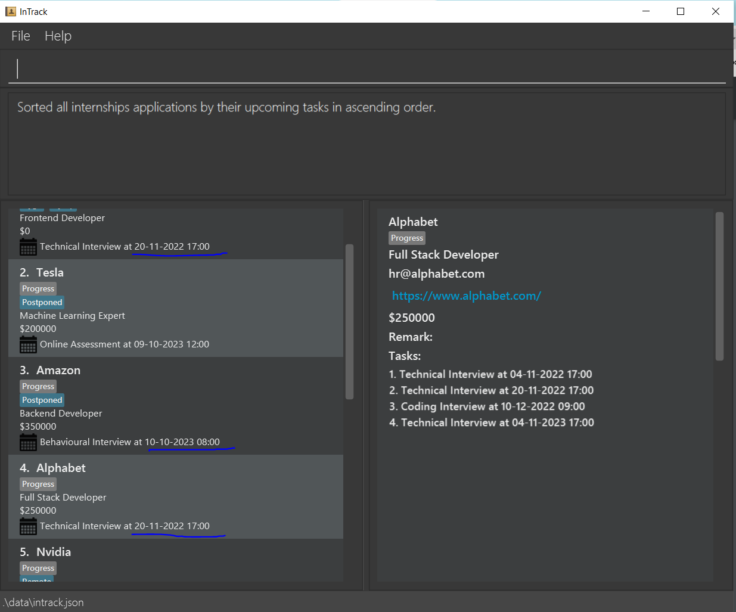The image size is (736, 612).
Task: Click calendar icon beside Frontend Developer task
Action: (x=28, y=247)
